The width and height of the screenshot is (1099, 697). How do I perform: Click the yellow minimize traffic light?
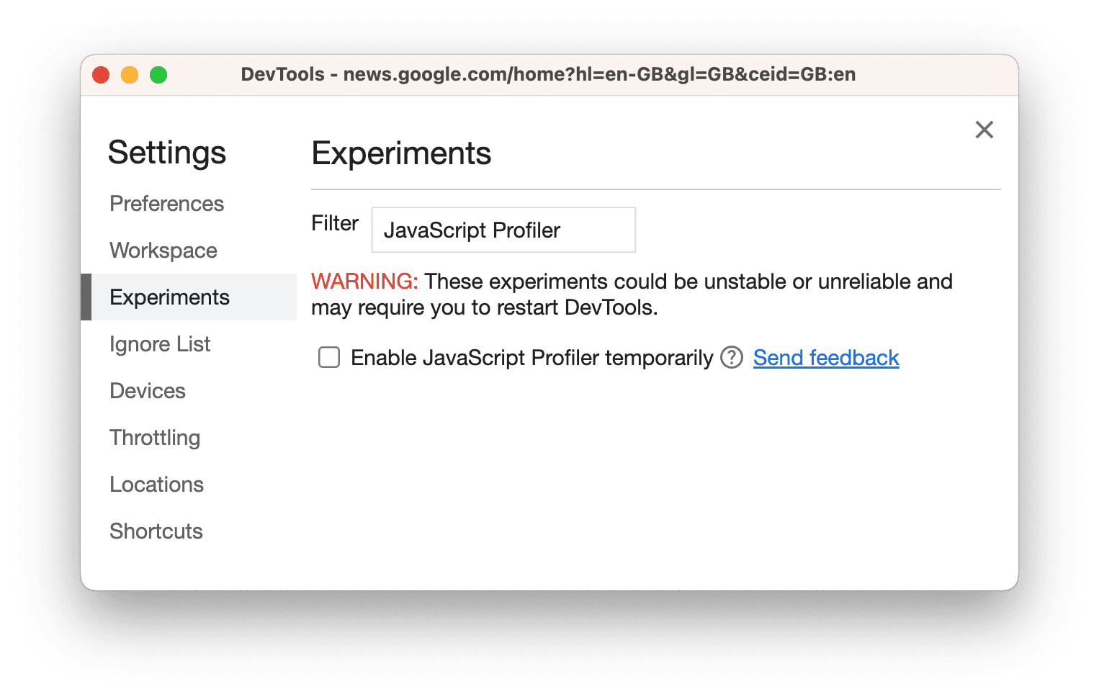130,74
